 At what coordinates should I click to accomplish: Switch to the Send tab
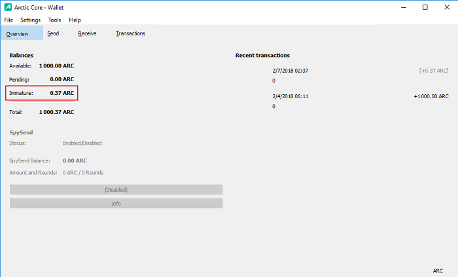tap(53, 33)
